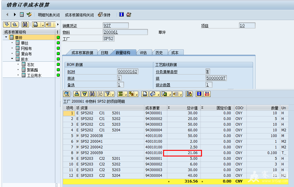Screen dimensions: 294x187
Task: Click the 物料 field showing 200061
Action: (x=125, y=32)
